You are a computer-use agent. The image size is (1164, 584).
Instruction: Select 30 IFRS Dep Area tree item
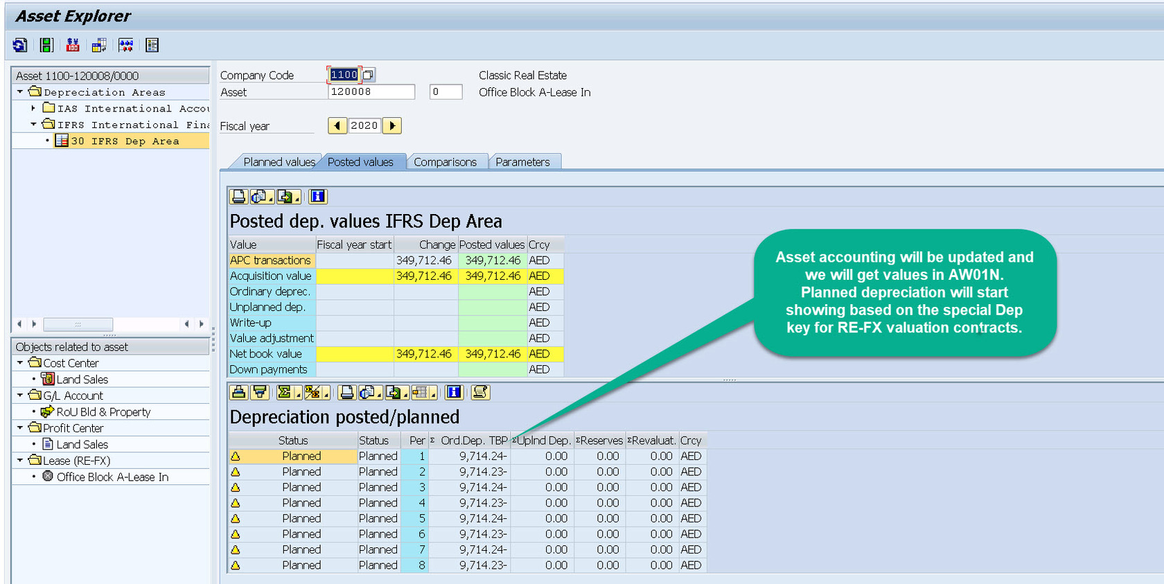(x=125, y=141)
